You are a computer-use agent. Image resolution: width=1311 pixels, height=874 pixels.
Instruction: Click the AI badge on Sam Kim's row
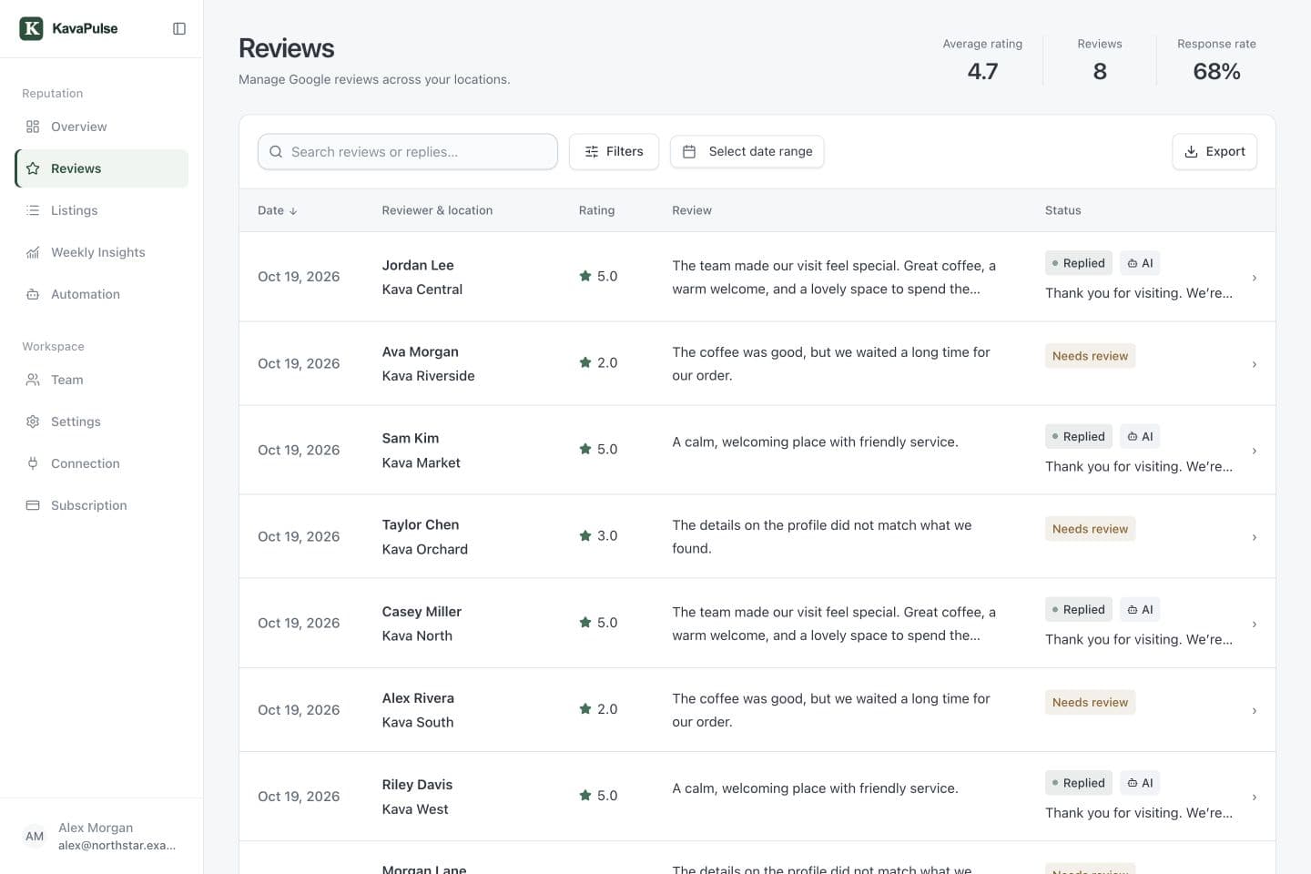pos(1140,436)
